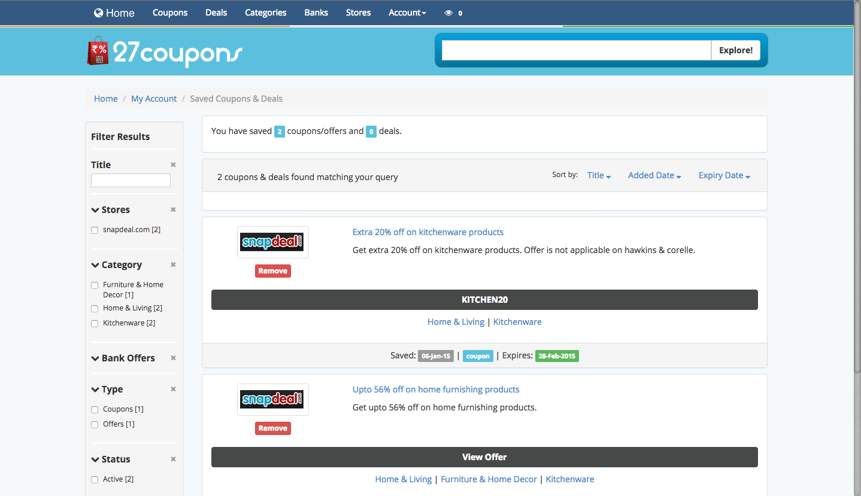This screenshot has width=861, height=496.
Task: Open the Account dropdown menu
Action: click(407, 13)
